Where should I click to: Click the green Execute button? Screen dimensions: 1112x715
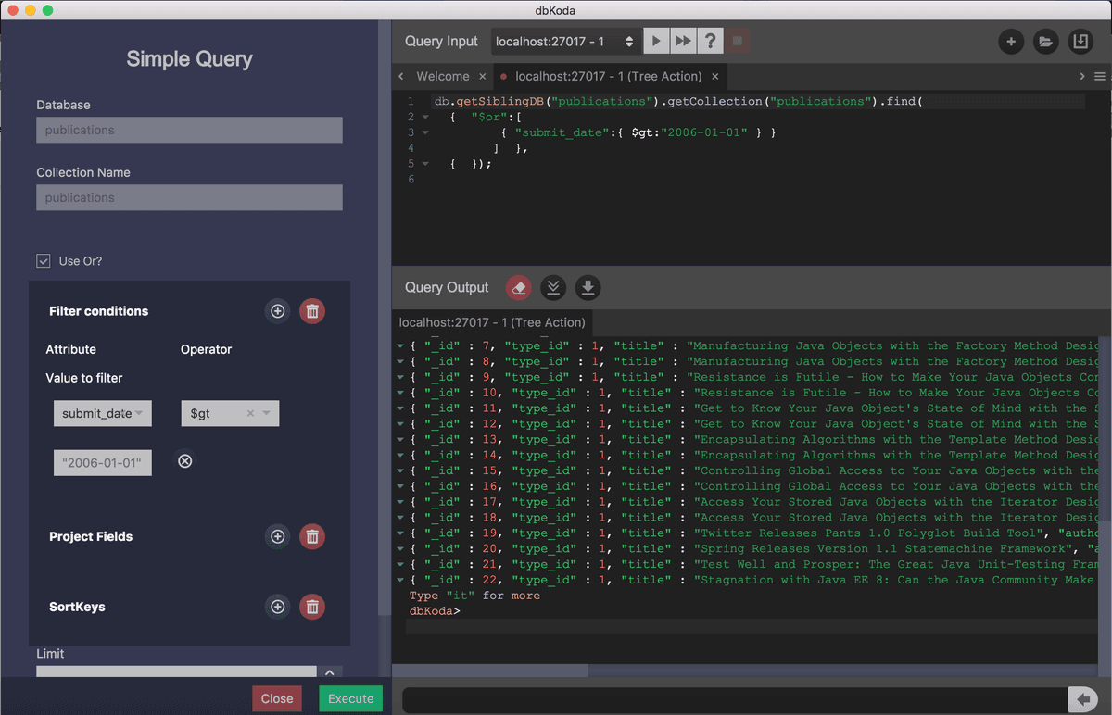pyautogui.click(x=350, y=698)
